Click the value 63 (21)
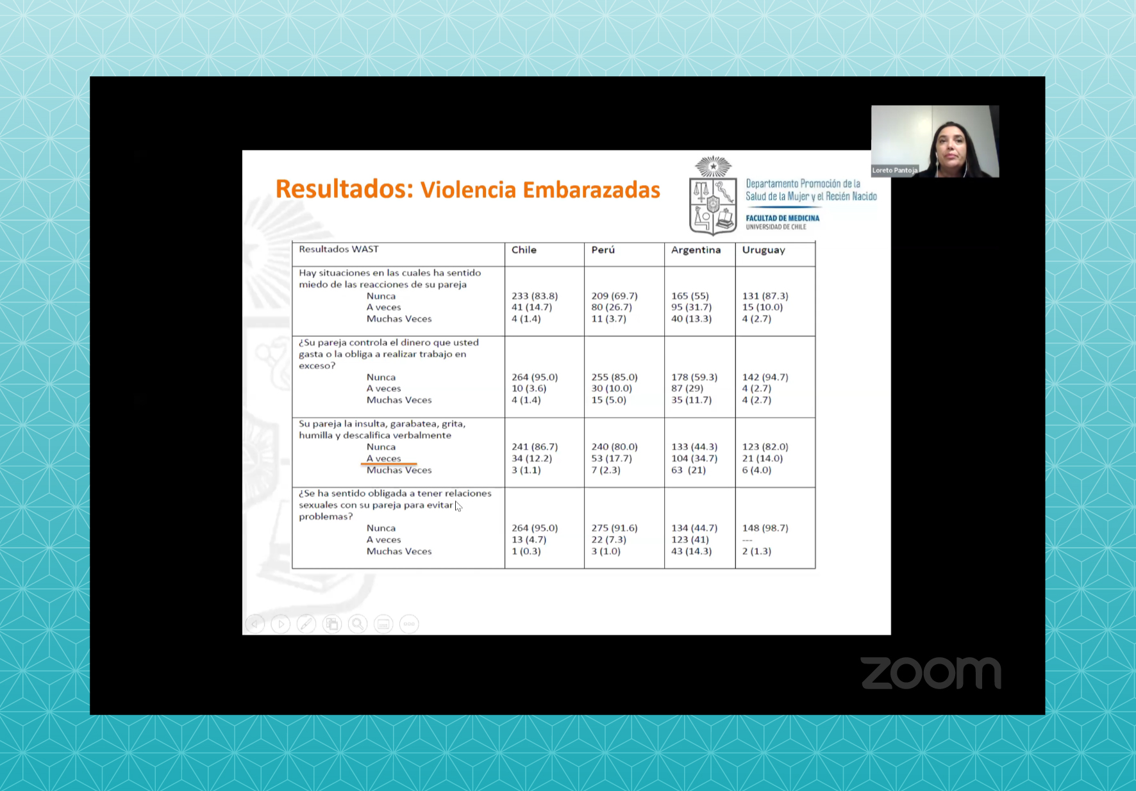This screenshot has height=791, width=1136. click(x=689, y=470)
